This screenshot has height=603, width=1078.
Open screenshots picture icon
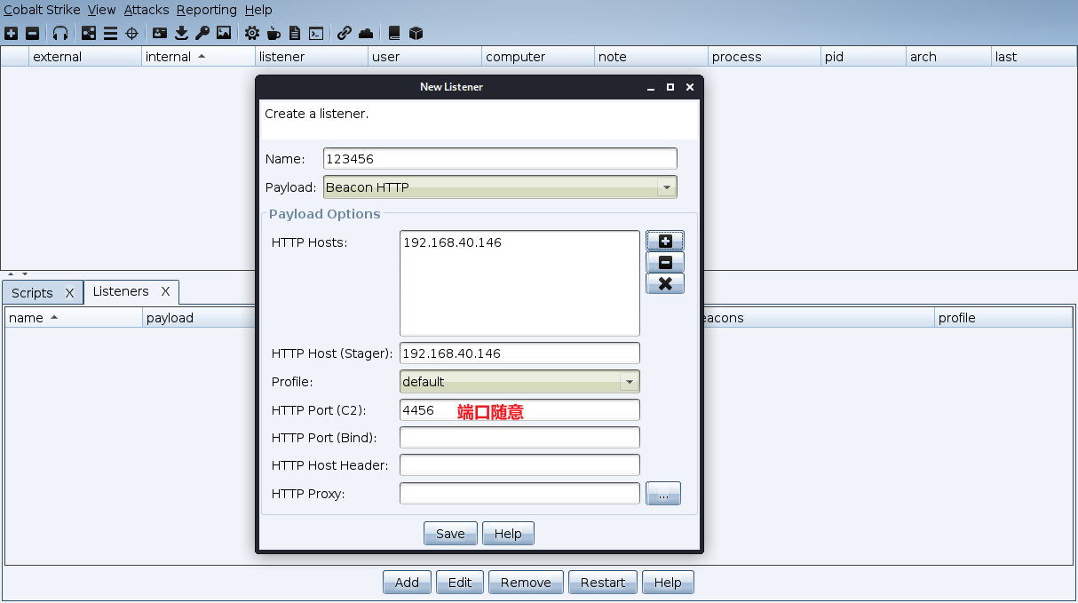pos(224,34)
